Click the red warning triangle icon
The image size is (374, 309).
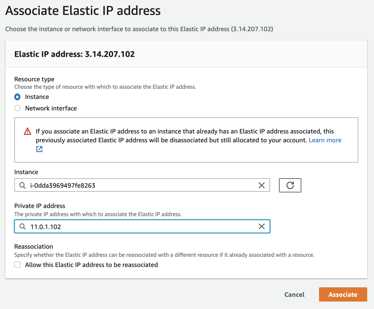27,131
